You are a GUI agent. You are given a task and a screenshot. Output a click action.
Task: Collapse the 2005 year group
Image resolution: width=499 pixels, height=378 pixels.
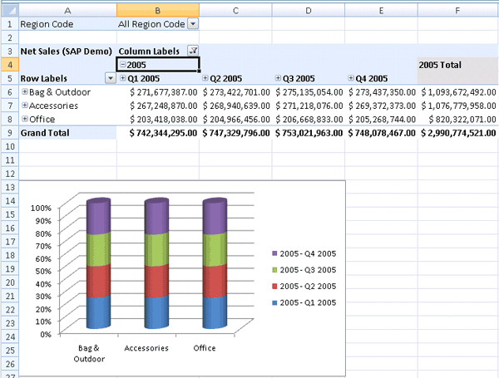[123, 65]
